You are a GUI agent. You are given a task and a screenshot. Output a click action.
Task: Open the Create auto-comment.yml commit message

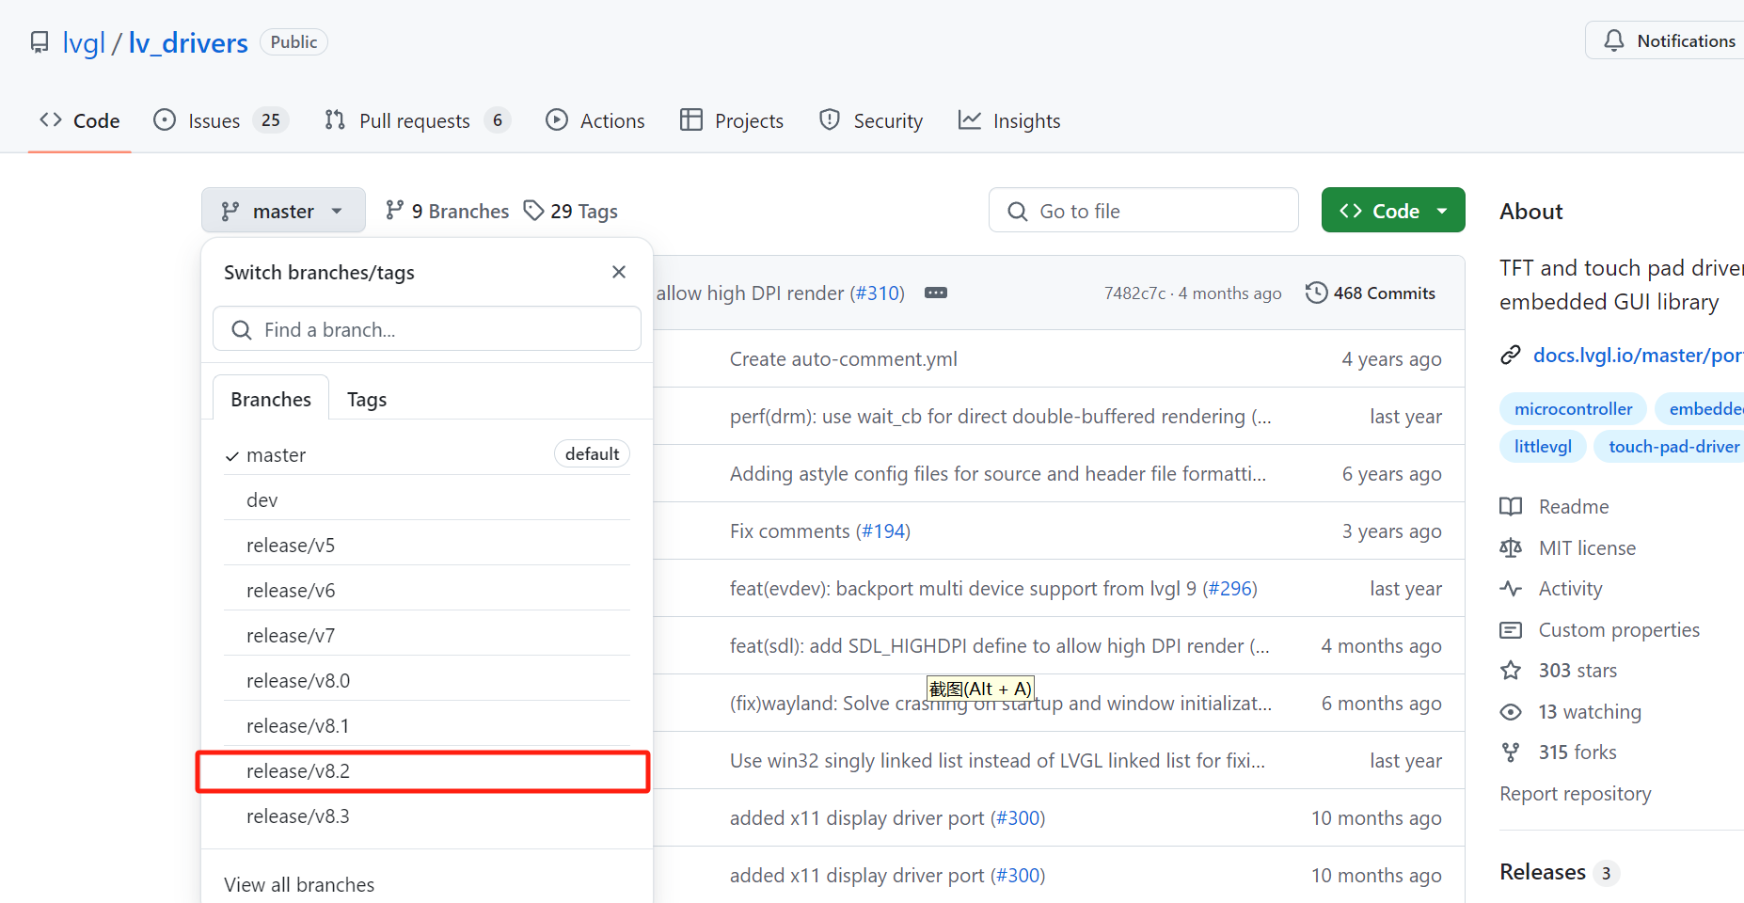[844, 359]
